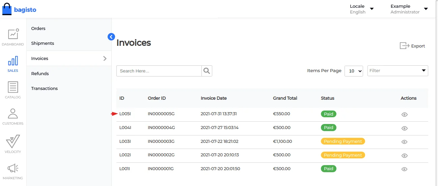Click date 2021-07-20 20:01:50
438x186 pixels.
click(220, 168)
